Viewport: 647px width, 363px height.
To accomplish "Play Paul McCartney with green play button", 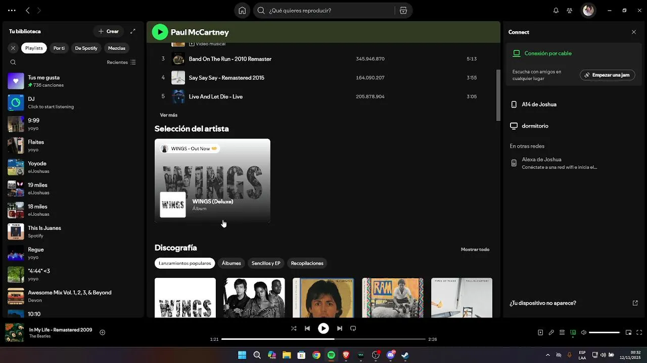I will 160,32.
